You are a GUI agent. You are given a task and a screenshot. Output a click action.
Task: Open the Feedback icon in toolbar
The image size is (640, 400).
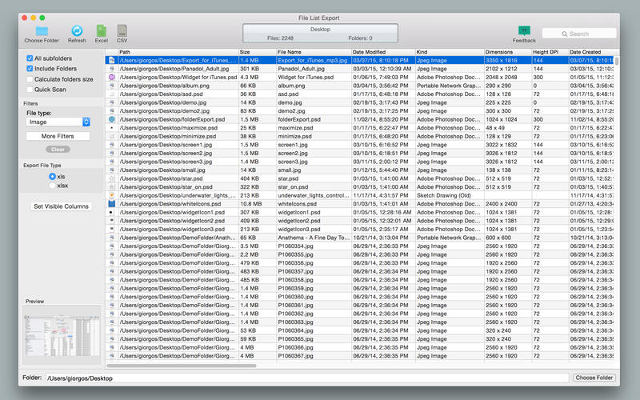click(524, 30)
